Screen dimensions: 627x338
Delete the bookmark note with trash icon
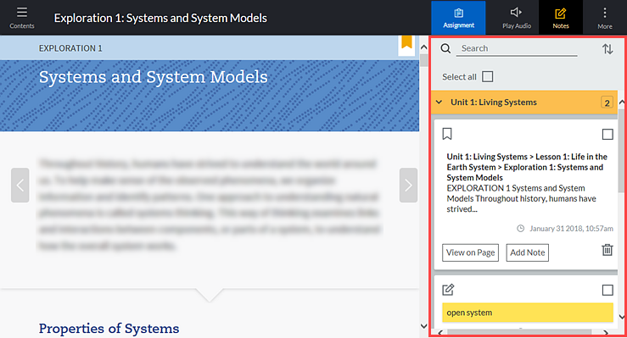(x=607, y=250)
